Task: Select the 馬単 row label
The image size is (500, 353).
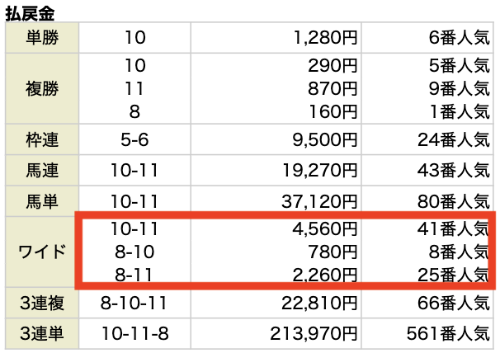Action: (x=41, y=200)
